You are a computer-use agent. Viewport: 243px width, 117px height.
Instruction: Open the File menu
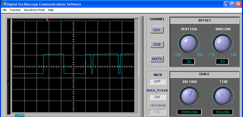[4, 10]
